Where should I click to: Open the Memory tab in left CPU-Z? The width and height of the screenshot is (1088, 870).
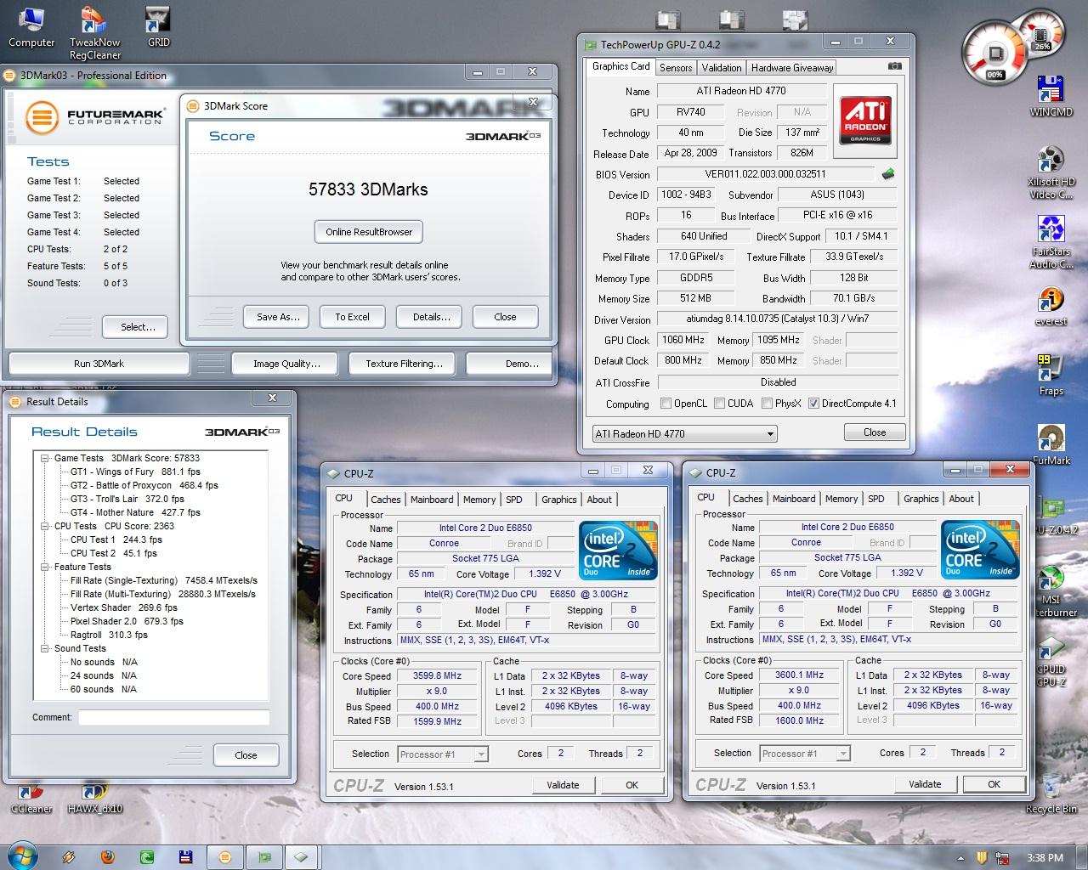coord(479,500)
